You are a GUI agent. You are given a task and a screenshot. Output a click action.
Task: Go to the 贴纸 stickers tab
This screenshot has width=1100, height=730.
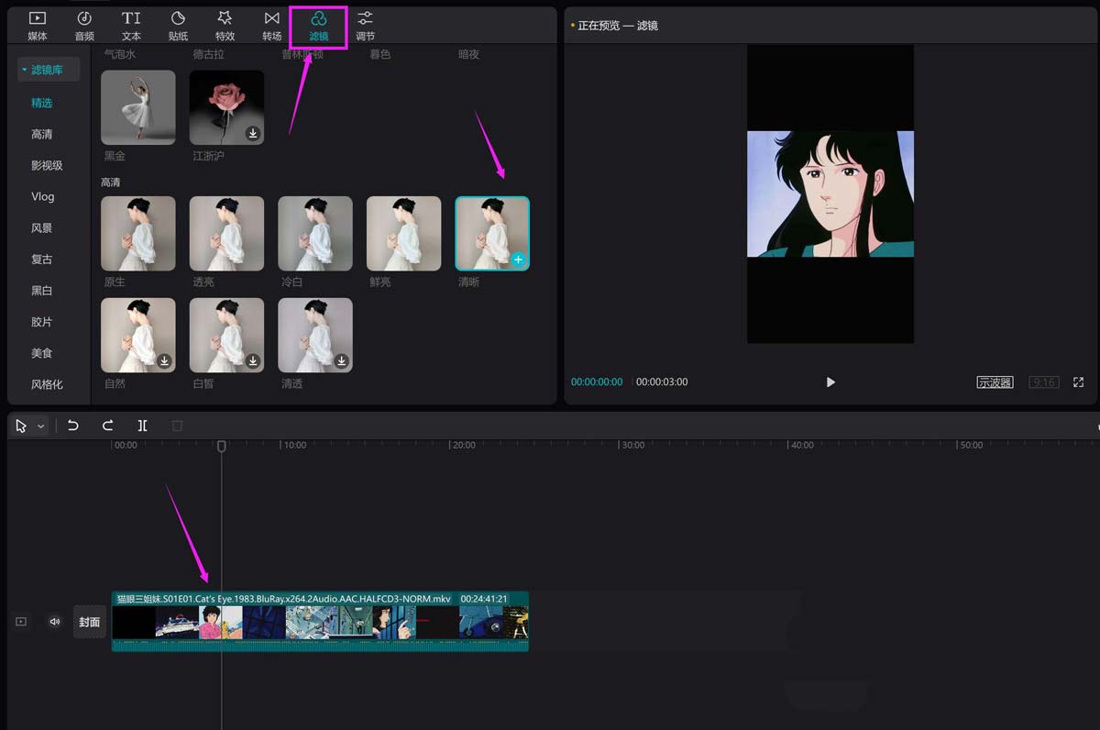[x=178, y=26]
